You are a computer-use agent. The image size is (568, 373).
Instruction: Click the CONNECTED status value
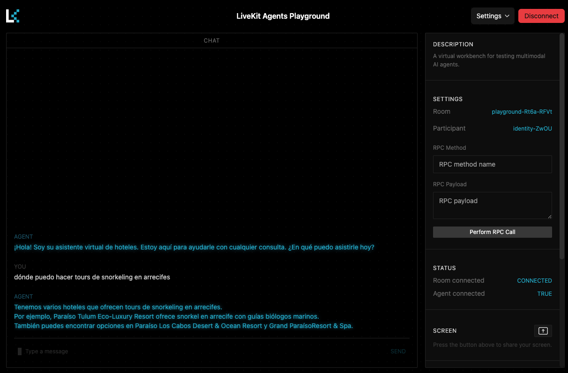[534, 281]
